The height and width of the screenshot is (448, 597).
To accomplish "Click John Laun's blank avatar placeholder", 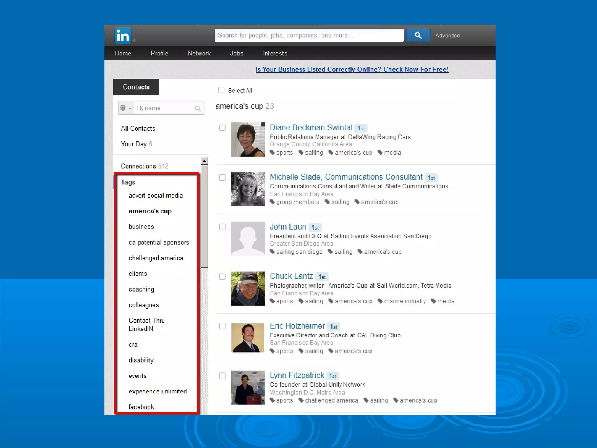I will 248,239.
